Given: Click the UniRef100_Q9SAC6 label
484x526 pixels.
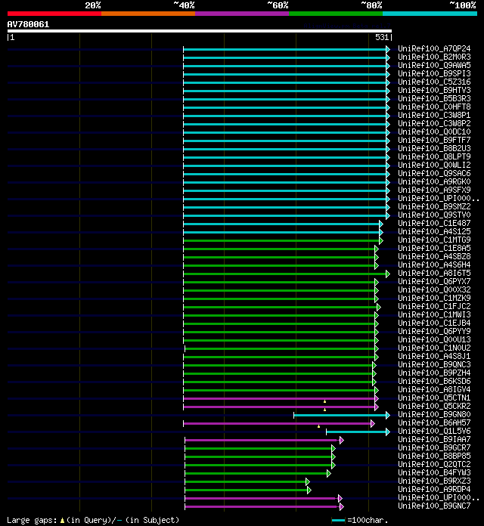Looking at the screenshot, I should click(x=434, y=173).
